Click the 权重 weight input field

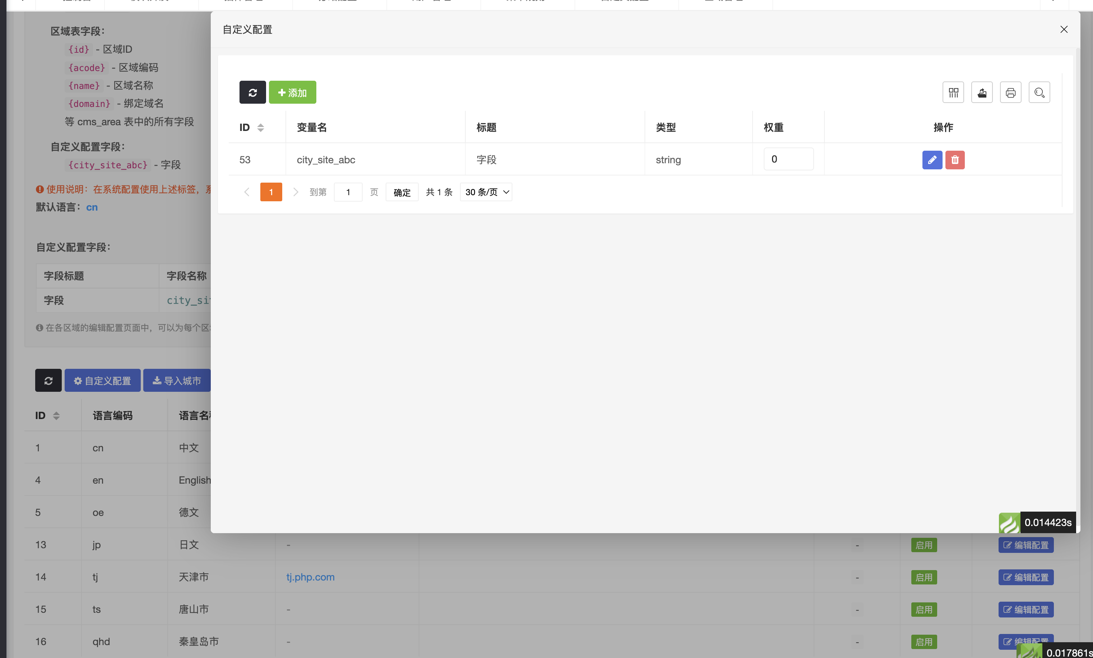[788, 159]
